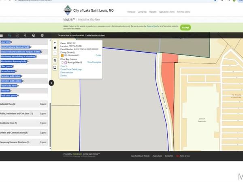Click the globe icon in map toolbar
This screenshot has height=182, width=243.
click(42, 36)
